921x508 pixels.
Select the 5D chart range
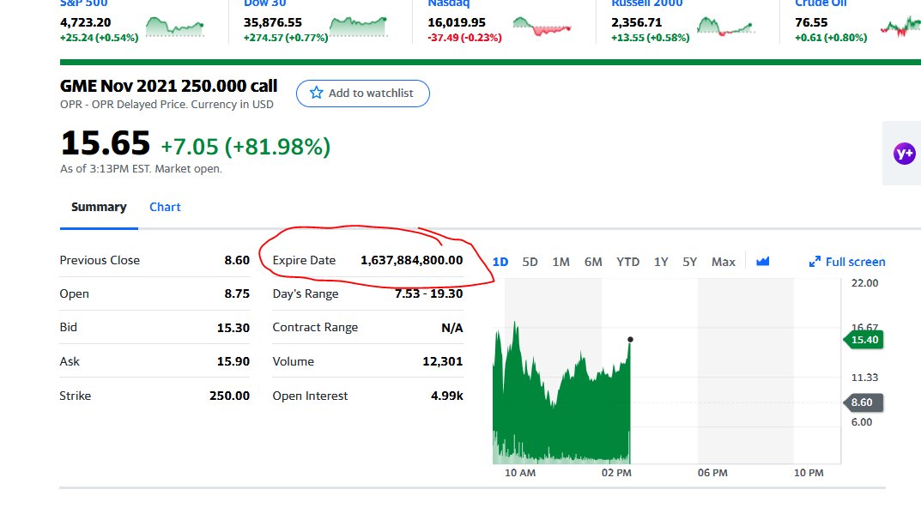point(530,262)
